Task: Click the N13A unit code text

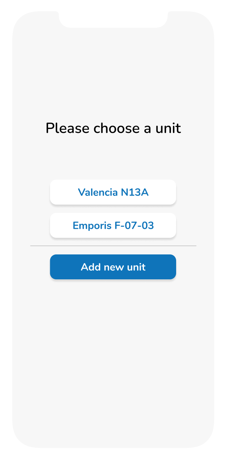Action: (135, 192)
